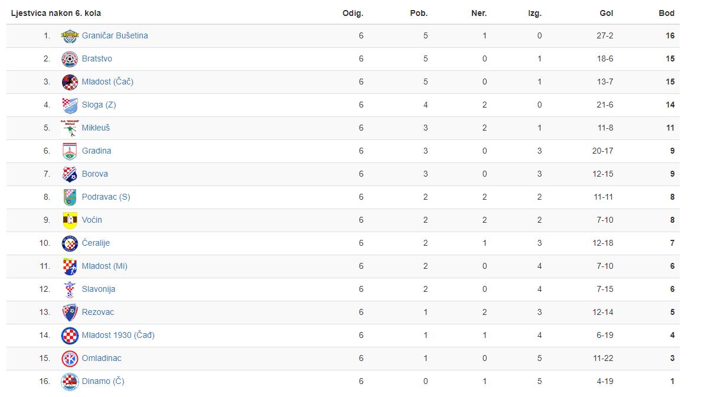
Task: Click the Bratstvo team logo
Action: (x=70, y=59)
